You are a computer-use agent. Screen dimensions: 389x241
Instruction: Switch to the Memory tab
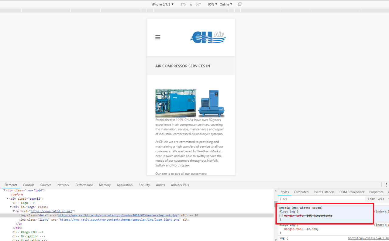(105, 185)
